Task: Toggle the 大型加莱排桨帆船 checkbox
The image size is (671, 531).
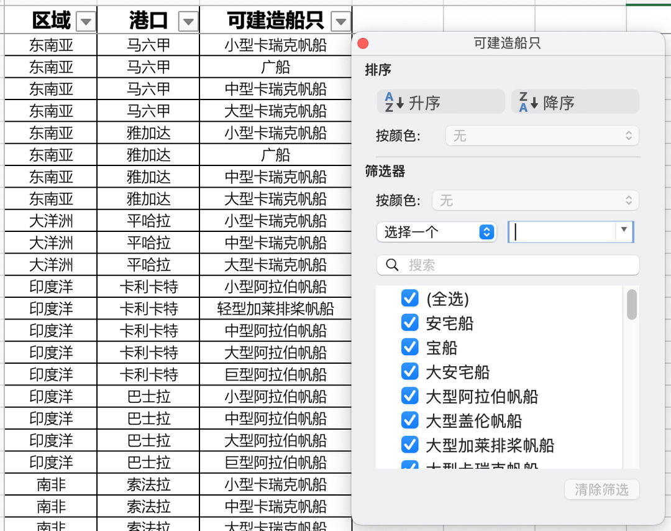Action: [409, 445]
